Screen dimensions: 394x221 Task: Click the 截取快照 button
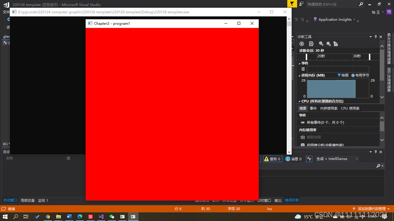[311, 137]
